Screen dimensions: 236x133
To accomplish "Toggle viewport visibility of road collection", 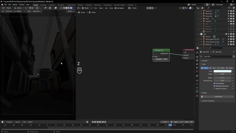I will [x=229, y=34].
